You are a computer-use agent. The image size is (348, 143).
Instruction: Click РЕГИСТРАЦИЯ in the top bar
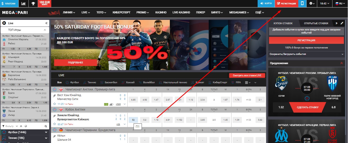pyautogui.click(x=287, y=4)
